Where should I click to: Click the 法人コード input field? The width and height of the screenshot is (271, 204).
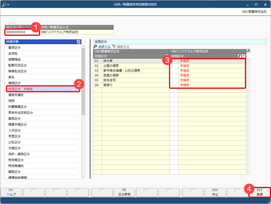click(x=22, y=32)
